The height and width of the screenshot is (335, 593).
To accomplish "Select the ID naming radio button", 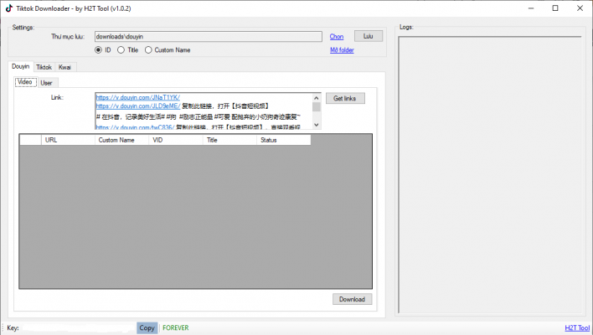I will [98, 50].
